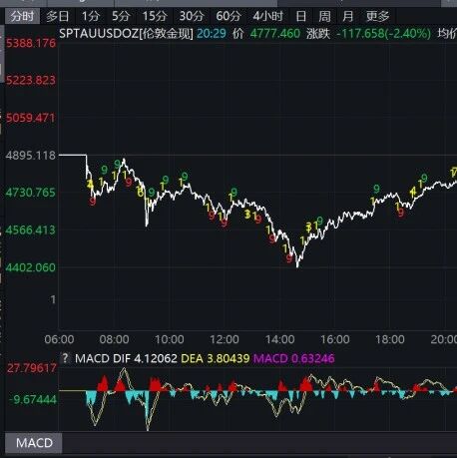457x458 pixels.
Task: Expand the 更多 more-intervals menu
Action: click(x=377, y=16)
